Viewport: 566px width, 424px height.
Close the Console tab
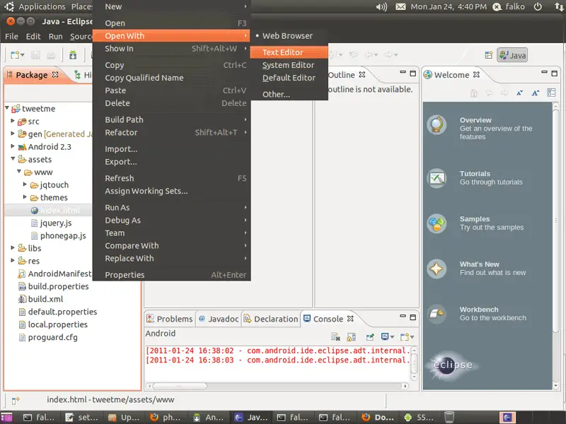pos(350,319)
